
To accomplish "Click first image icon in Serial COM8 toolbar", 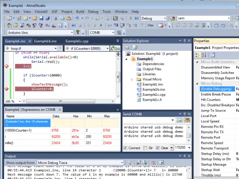I will (179, 120).
